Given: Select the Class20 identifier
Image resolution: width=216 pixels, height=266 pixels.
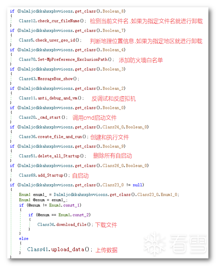Looking at the screenshot, I should pyautogui.click(x=27, y=117).
